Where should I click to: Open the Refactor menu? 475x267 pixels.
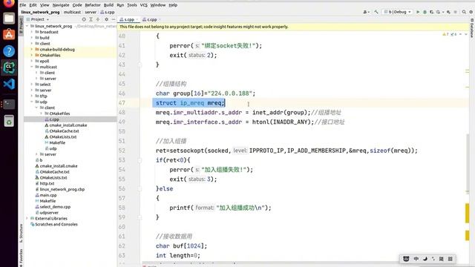92,5
